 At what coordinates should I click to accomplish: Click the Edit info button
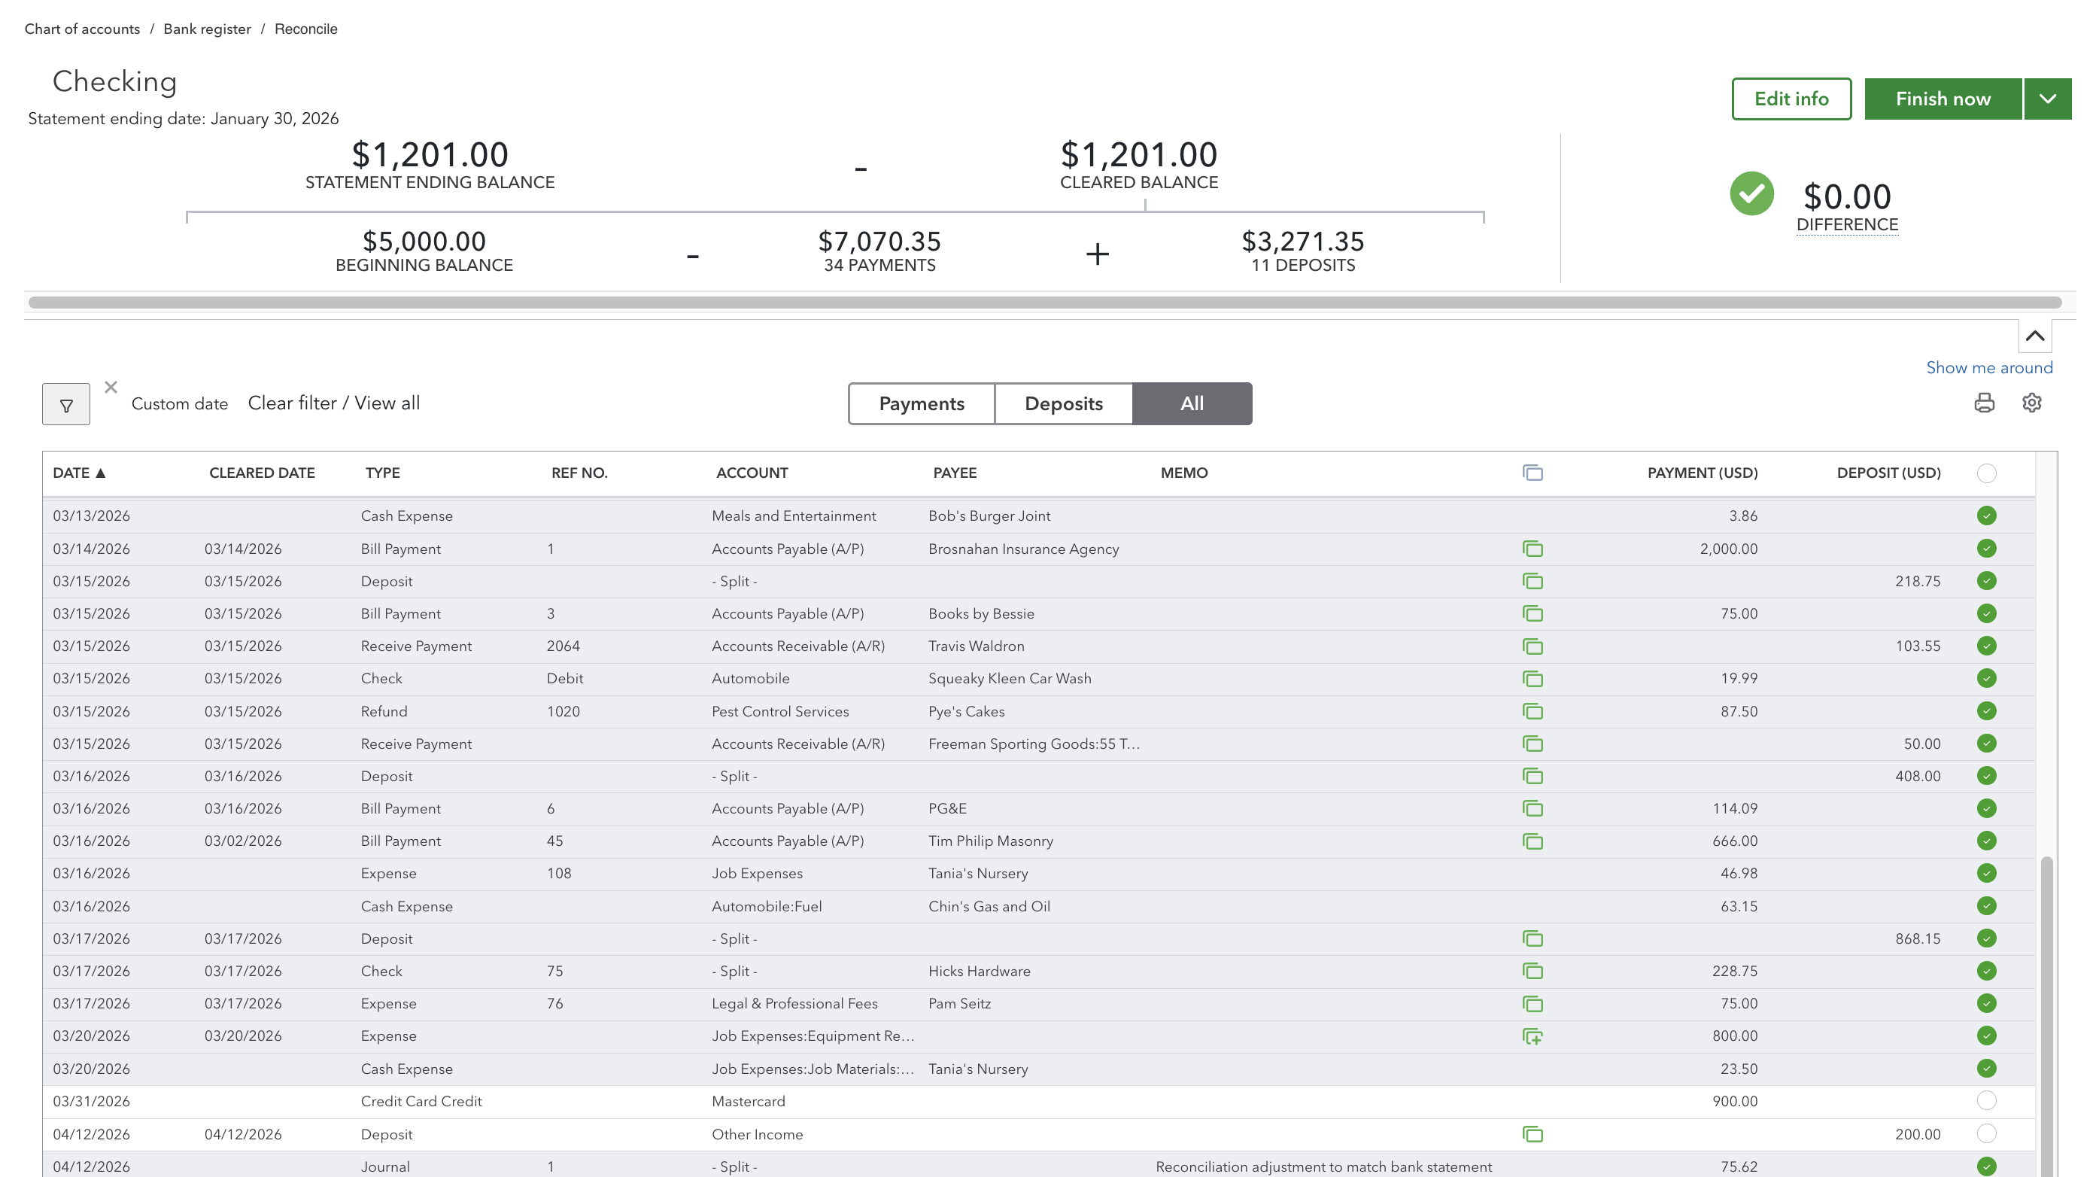pos(1791,99)
